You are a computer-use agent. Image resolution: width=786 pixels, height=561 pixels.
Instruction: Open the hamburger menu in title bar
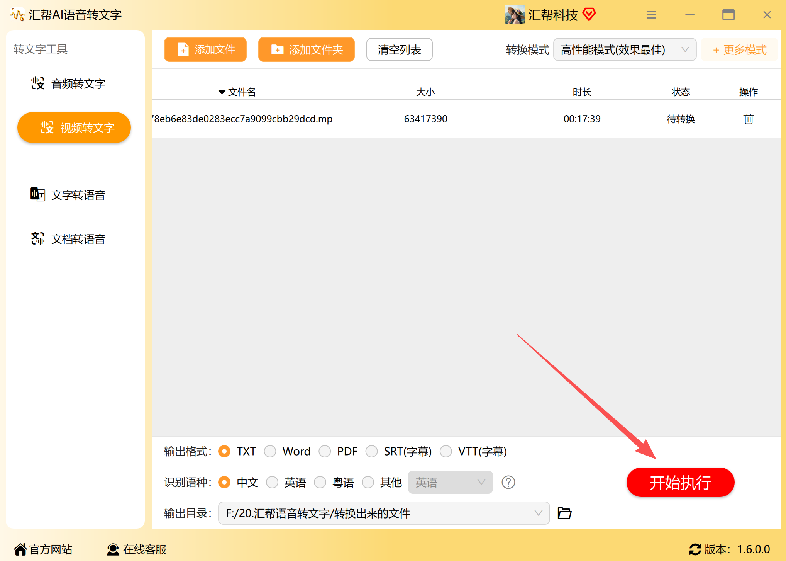point(651,15)
